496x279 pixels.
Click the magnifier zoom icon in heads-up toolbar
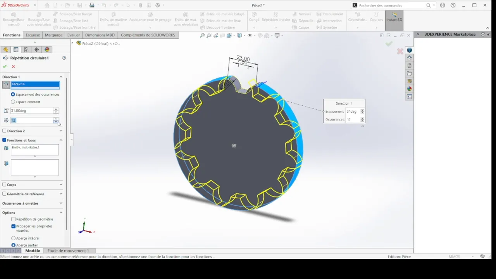[x=202, y=35]
